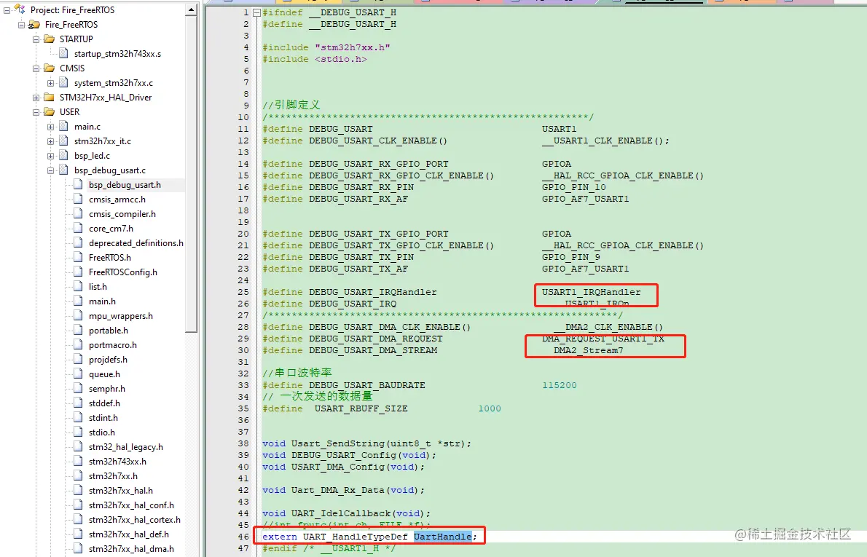Screen dimensions: 867x557
Task: Collapse the STARTUP group
Action: click(36, 39)
